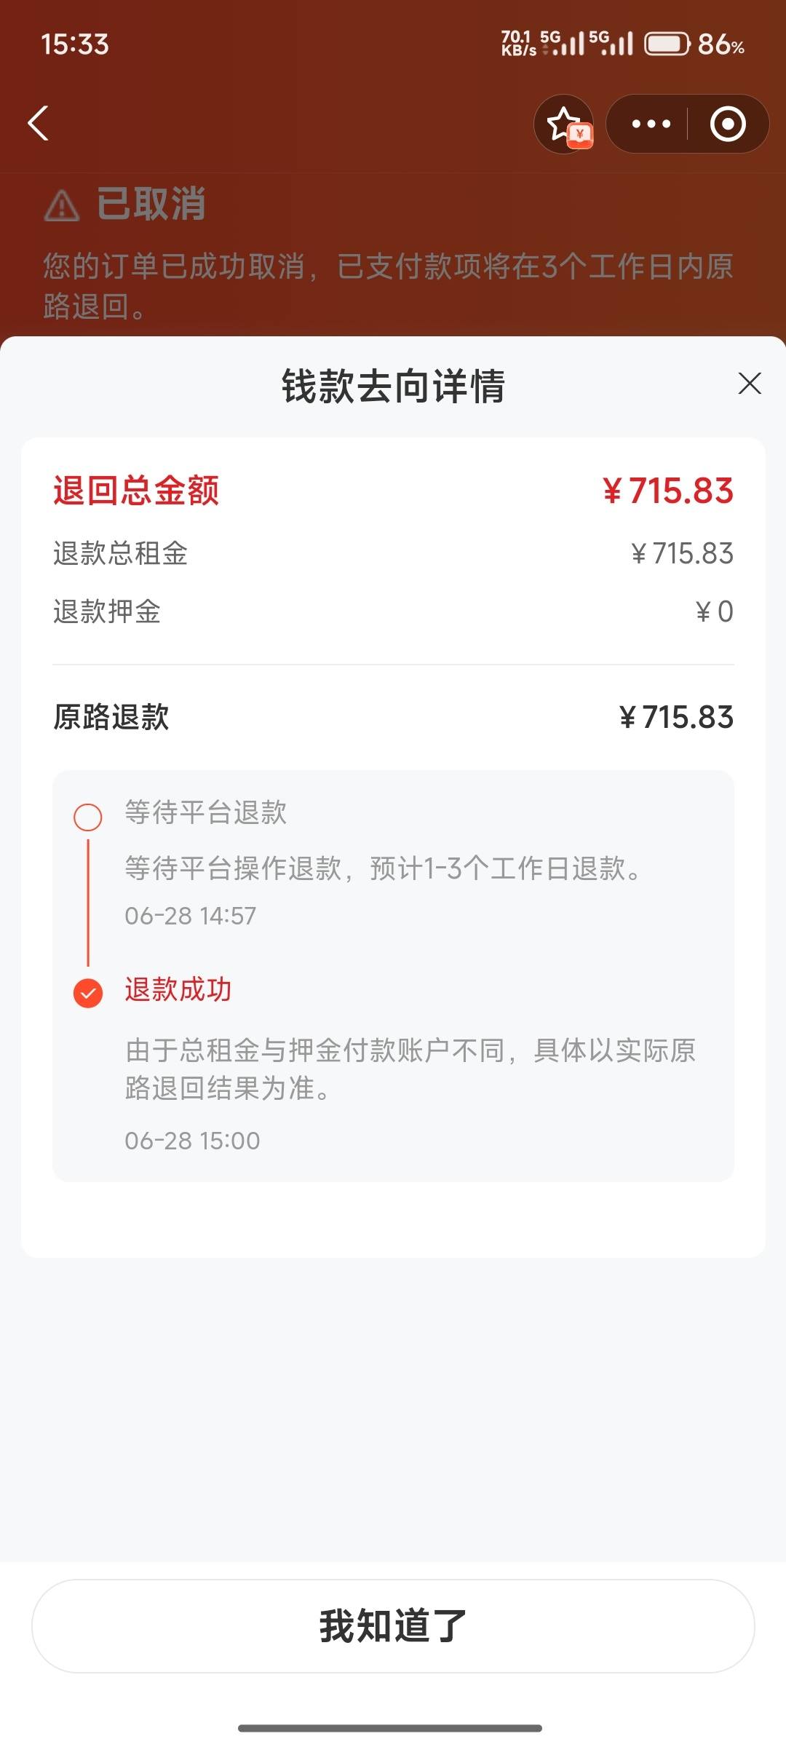Tap the 退款成功 status label
This screenshot has width=786, height=1747.
(178, 990)
